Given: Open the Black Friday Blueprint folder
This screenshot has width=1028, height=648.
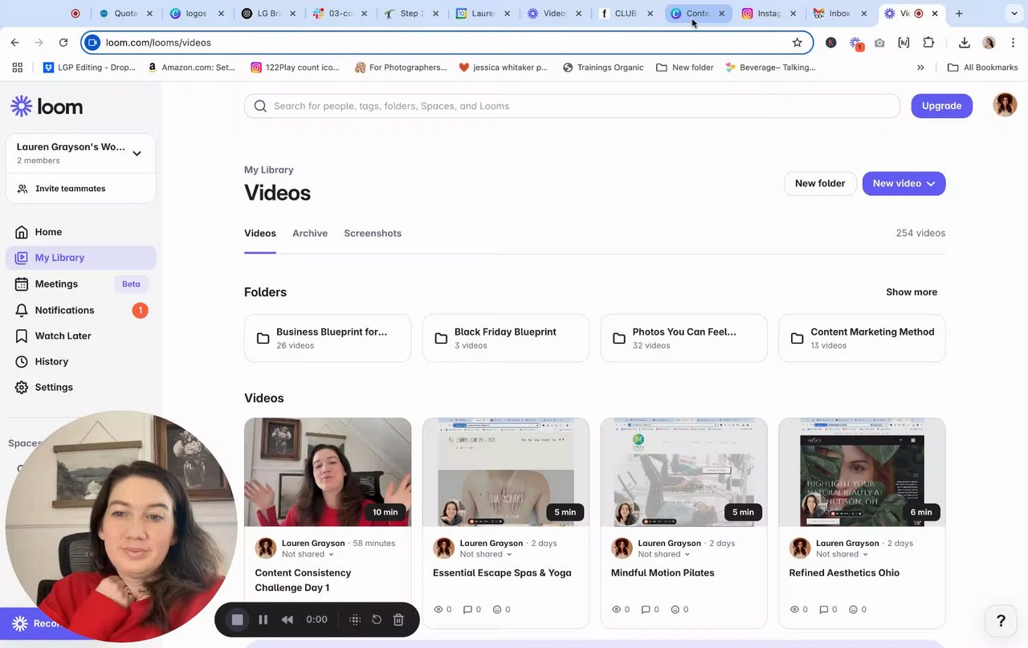Looking at the screenshot, I should (x=506, y=338).
